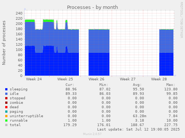Click sleeping minimum value 87.02
The height and width of the screenshot is (138, 185).
click(x=105, y=89)
